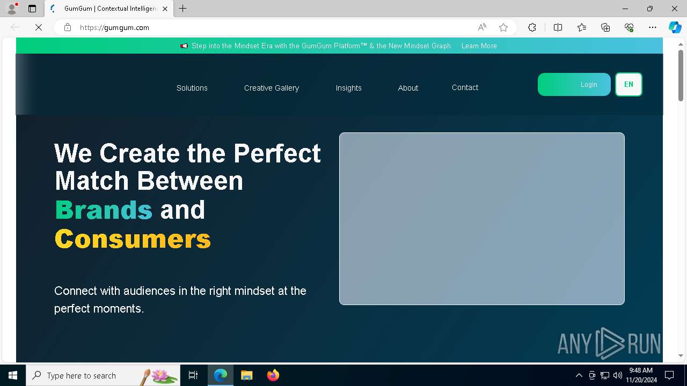
Task: Open Browser essentials heart icon
Action: point(629,27)
